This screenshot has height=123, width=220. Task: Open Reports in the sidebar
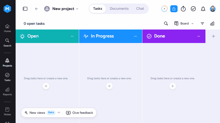[7, 91]
